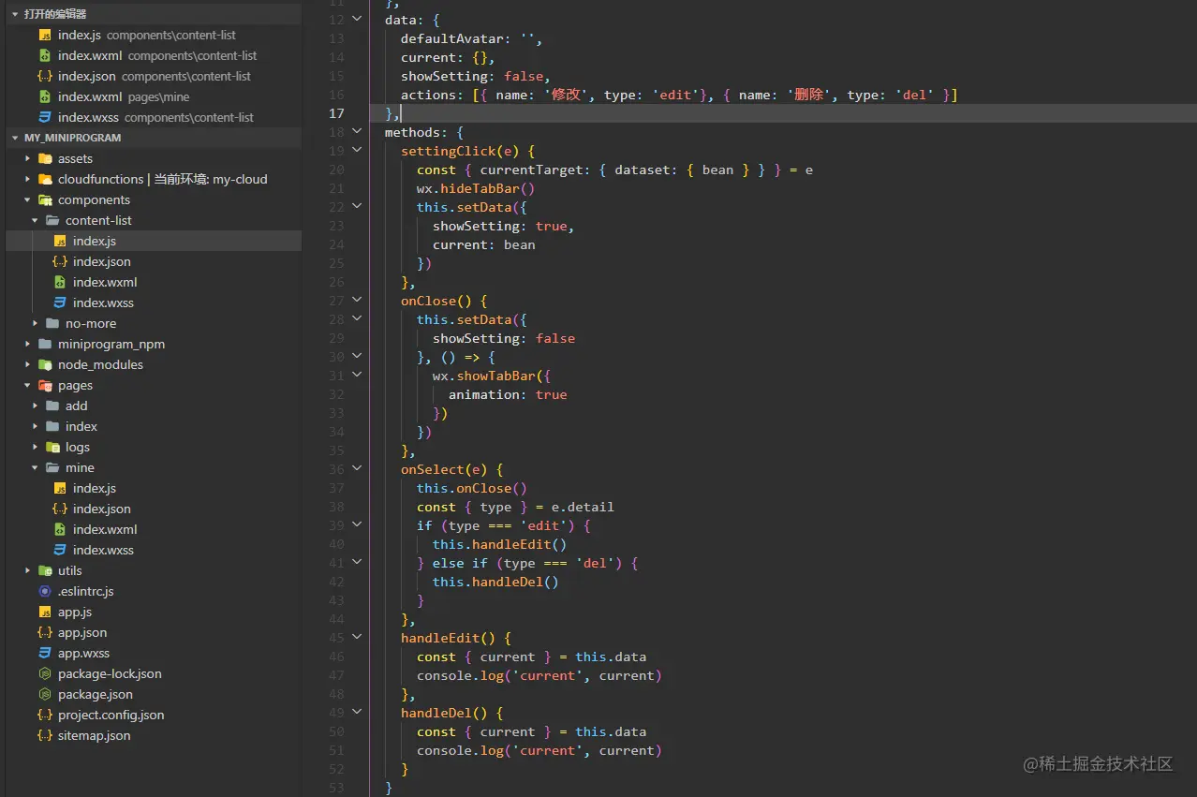Click the components folder icon

45,199
